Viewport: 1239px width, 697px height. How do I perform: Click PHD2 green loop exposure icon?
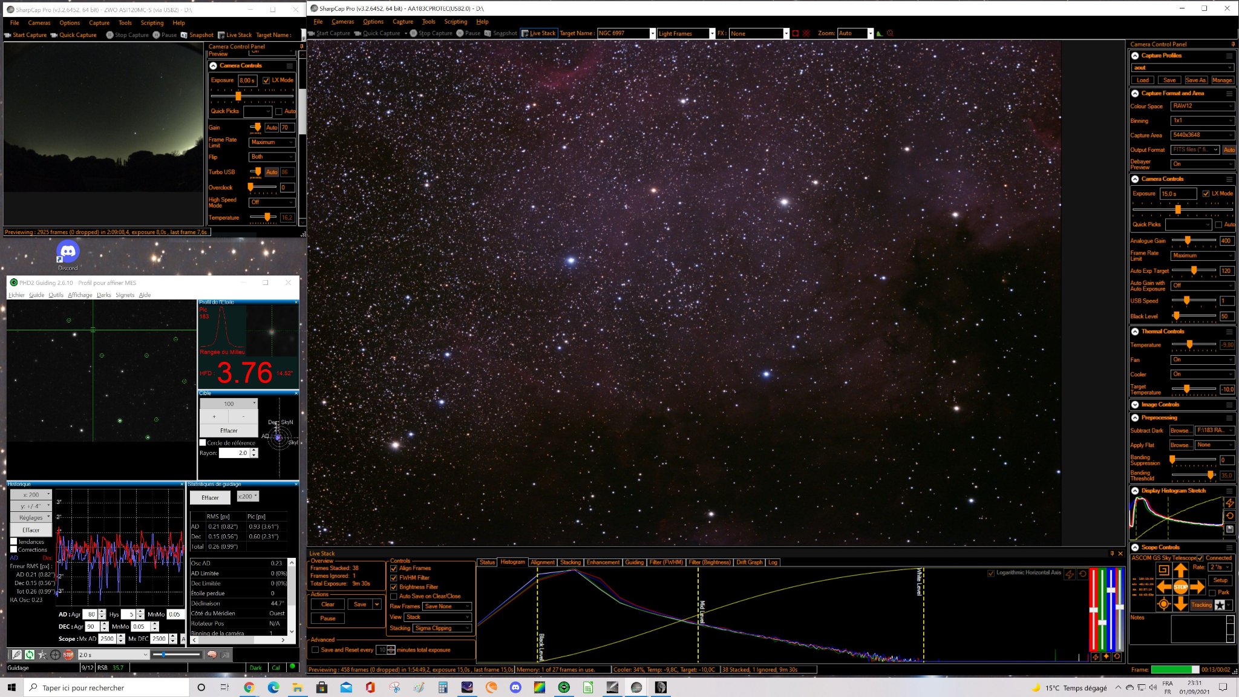click(x=30, y=655)
